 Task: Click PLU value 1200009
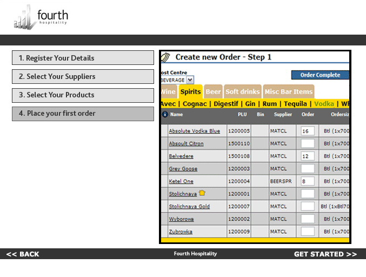[239, 232]
